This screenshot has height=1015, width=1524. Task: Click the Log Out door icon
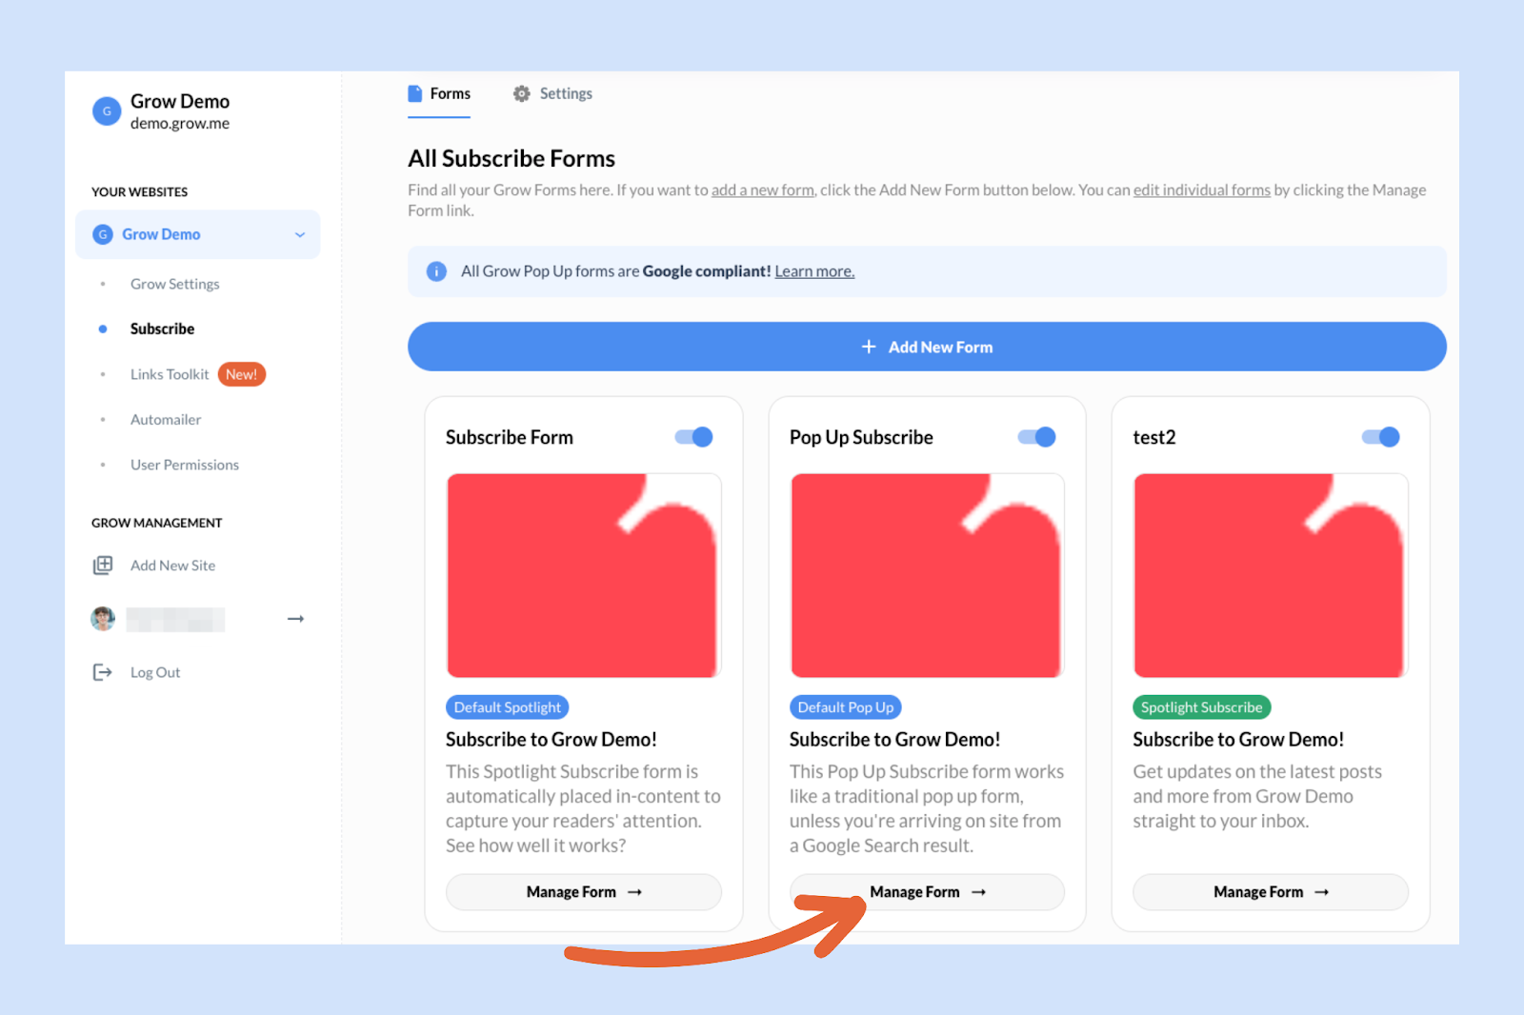pos(103,672)
